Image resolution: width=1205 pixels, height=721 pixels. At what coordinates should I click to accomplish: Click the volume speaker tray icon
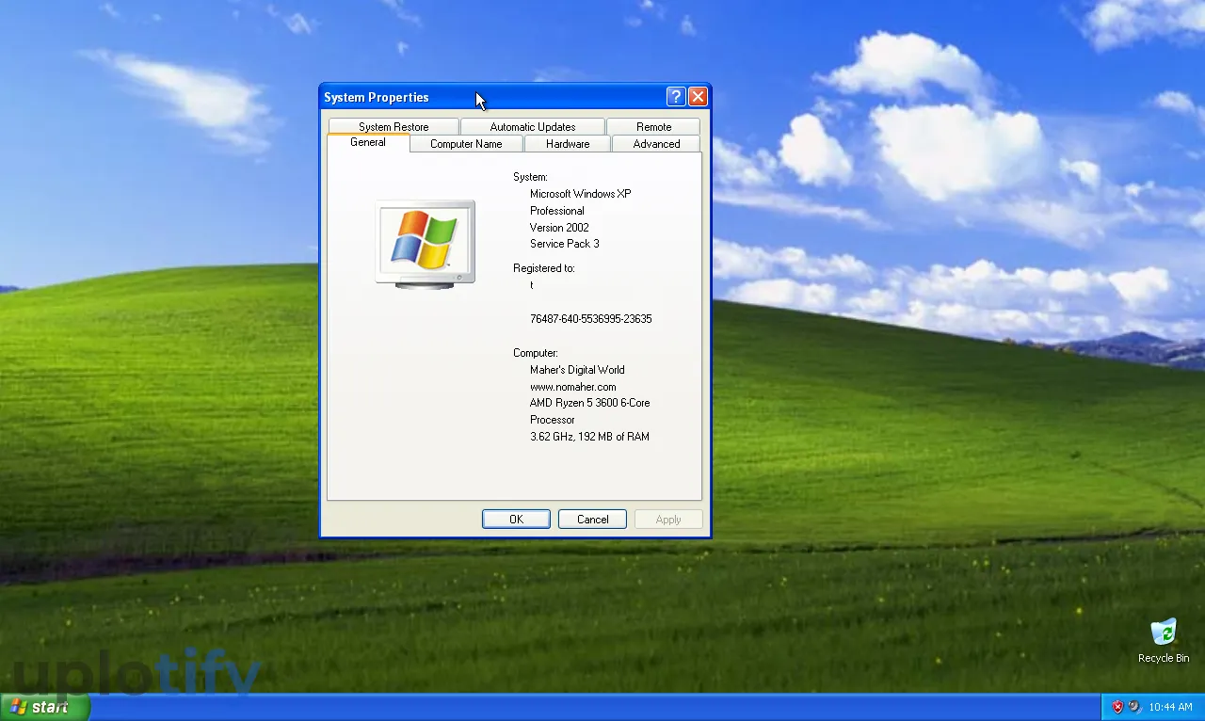pyautogui.click(x=1134, y=707)
